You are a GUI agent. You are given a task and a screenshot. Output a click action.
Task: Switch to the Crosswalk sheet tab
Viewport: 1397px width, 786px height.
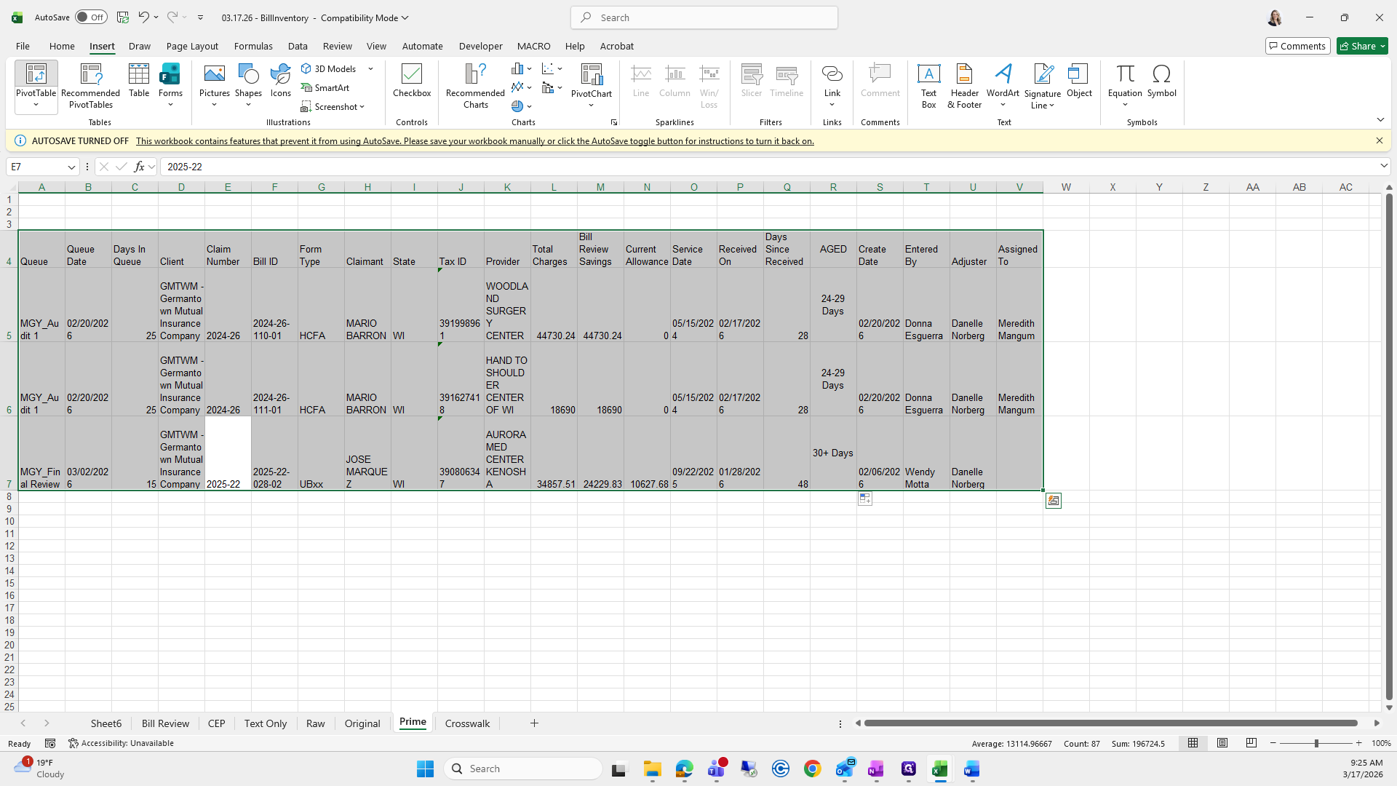[x=467, y=723]
